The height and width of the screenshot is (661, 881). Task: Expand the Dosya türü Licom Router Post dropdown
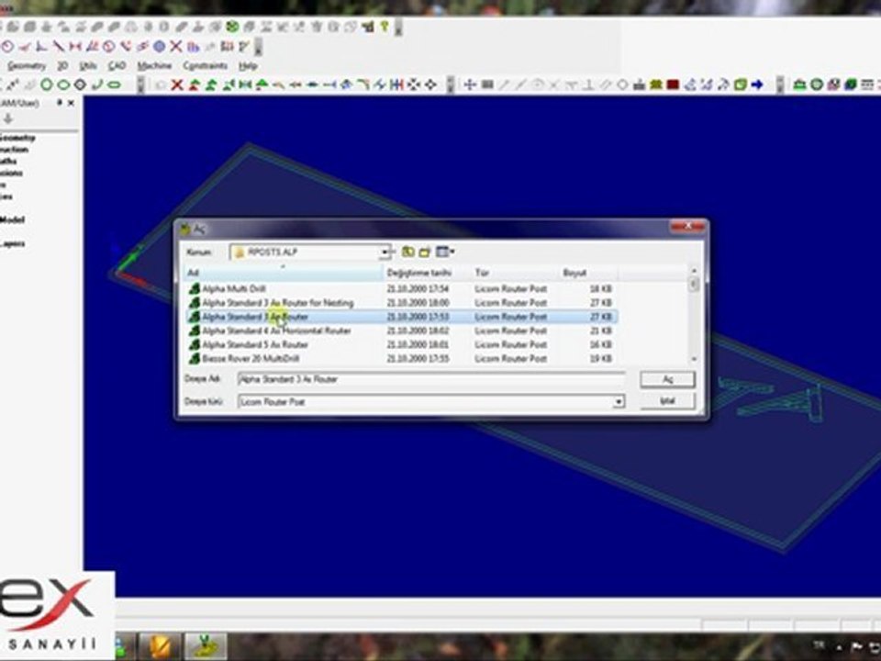point(618,402)
